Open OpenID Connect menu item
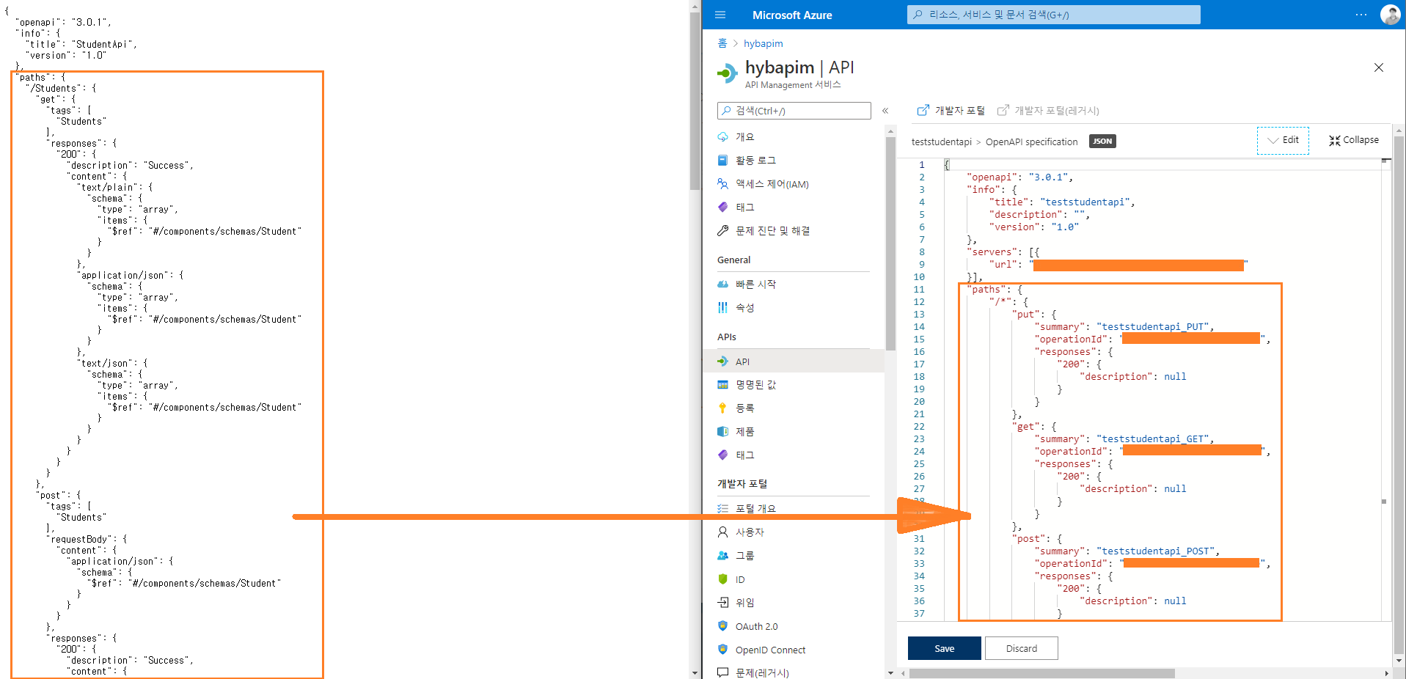The width and height of the screenshot is (1406, 679). pos(770,650)
